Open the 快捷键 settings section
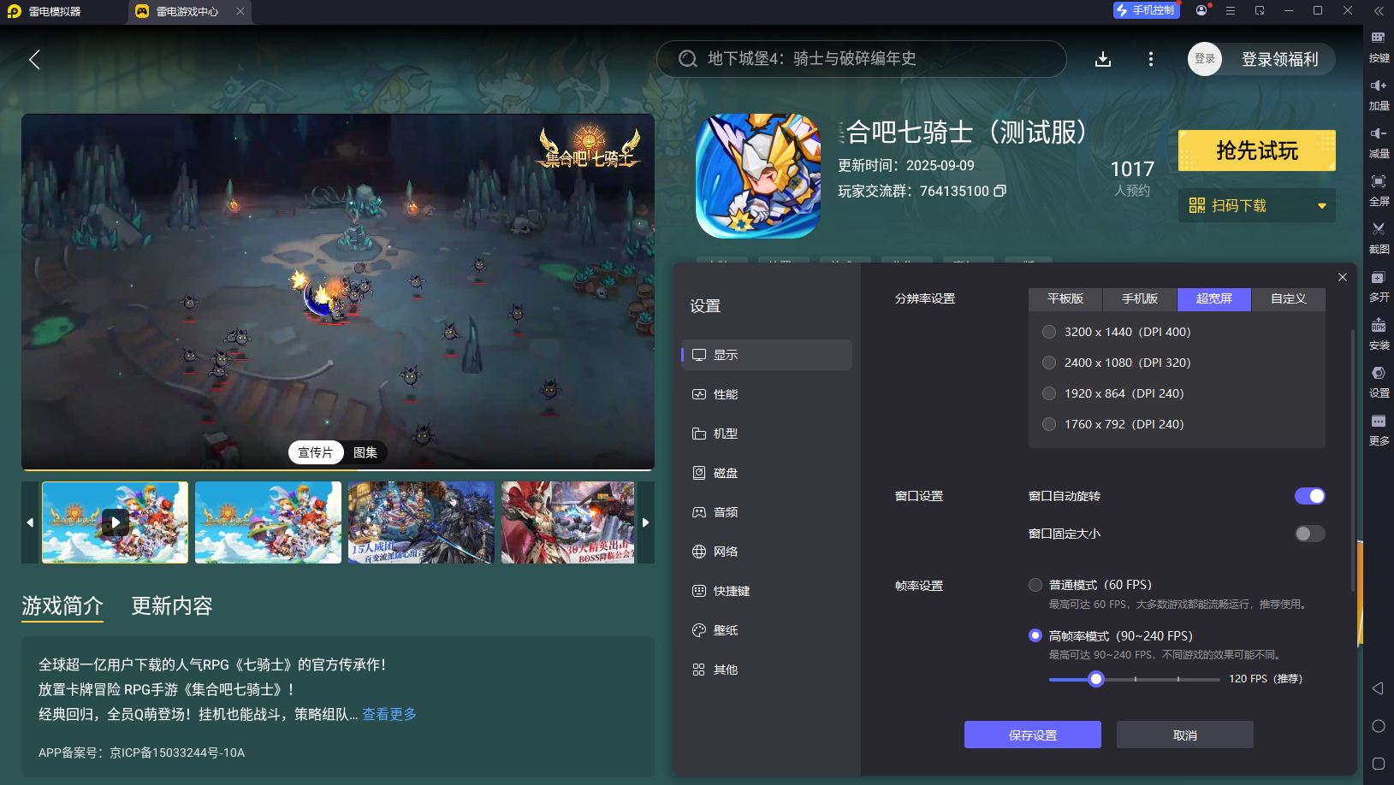The width and height of the screenshot is (1394, 785). point(767,591)
